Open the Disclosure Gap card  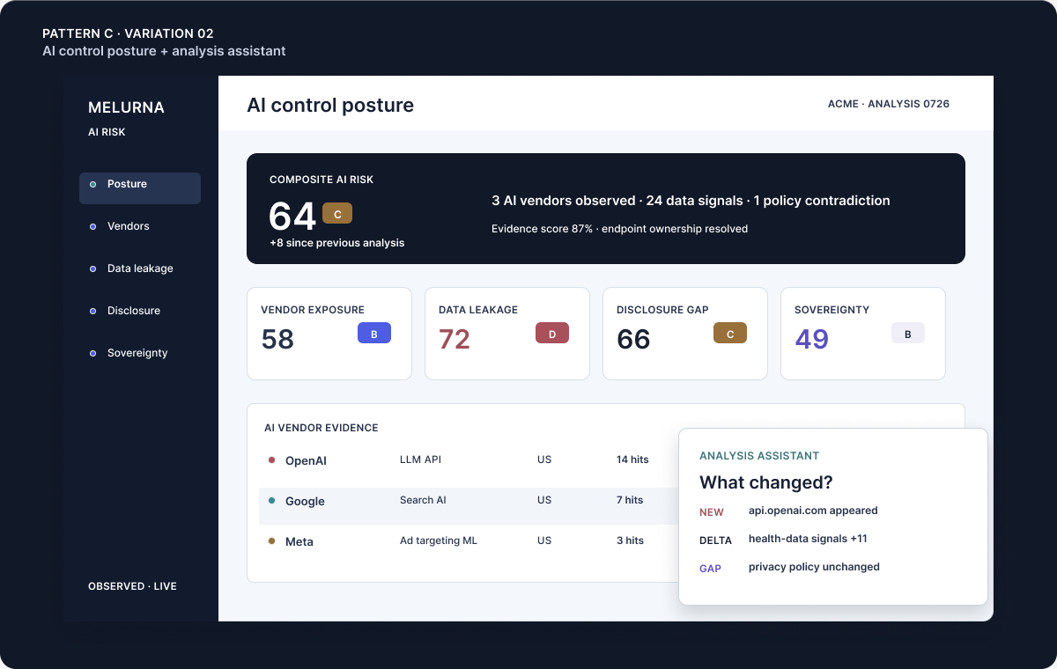pyautogui.click(x=685, y=334)
